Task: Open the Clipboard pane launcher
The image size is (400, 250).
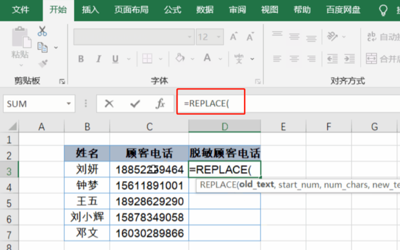Action: point(62,81)
